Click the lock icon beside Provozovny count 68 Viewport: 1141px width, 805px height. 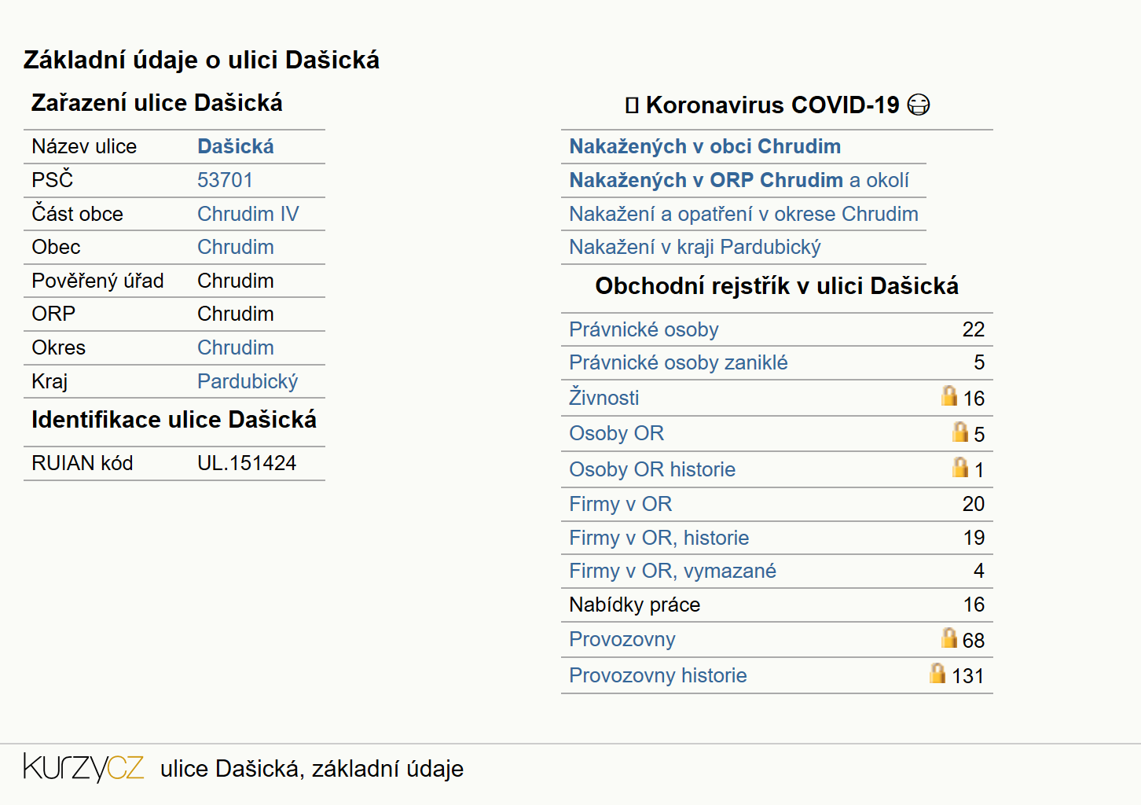click(949, 638)
